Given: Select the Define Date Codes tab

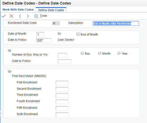Looking at the screenshot, I should 51,10.
